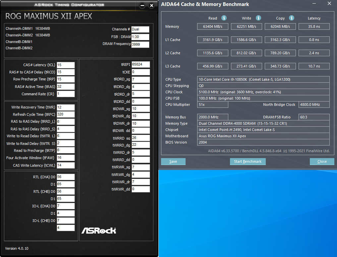This screenshot has width=337, height=257.
Task: Click the L2 Cache Write value 812.02 GB/s
Action: pos(246,53)
